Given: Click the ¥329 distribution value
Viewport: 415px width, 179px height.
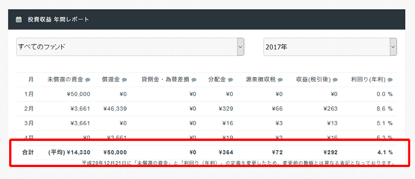Looking at the screenshot, I should pyautogui.click(x=226, y=109).
